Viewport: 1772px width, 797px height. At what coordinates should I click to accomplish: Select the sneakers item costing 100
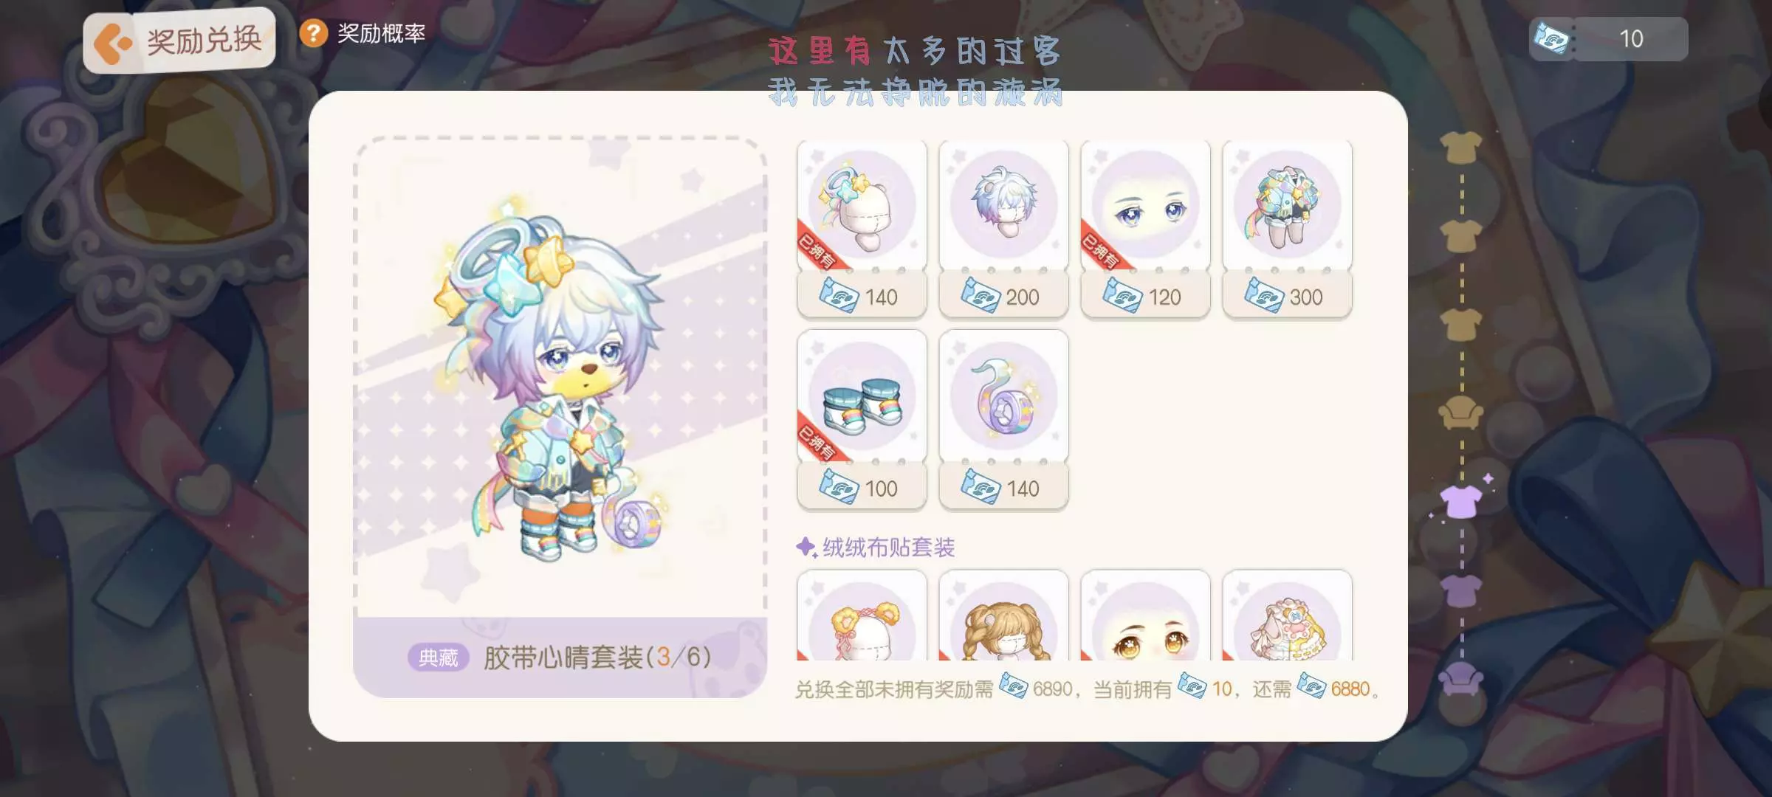tap(862, 419)
